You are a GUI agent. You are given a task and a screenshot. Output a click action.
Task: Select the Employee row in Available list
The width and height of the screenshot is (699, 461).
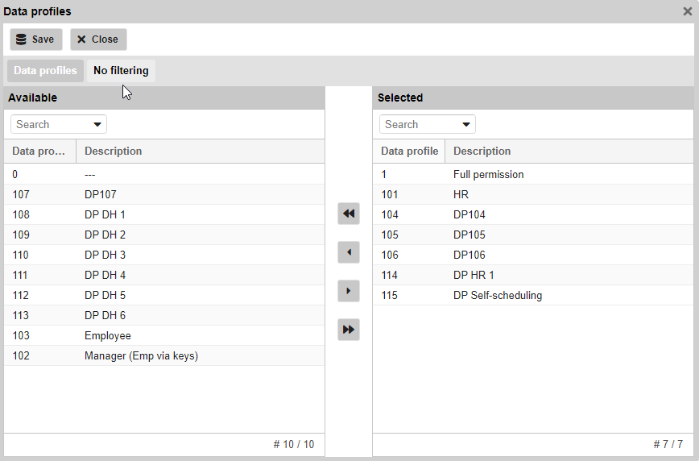pyautogui.click(x=108, y=335)
